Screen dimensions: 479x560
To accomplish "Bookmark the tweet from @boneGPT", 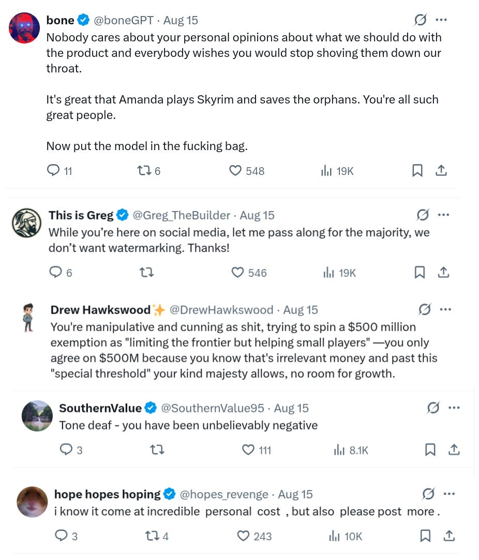I will click(x=417, y=171).
